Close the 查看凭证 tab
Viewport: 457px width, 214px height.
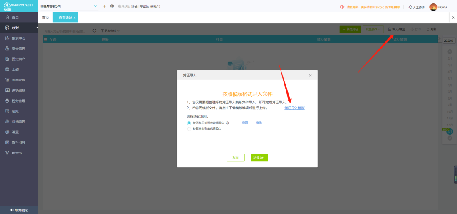(x=74, y=18)
